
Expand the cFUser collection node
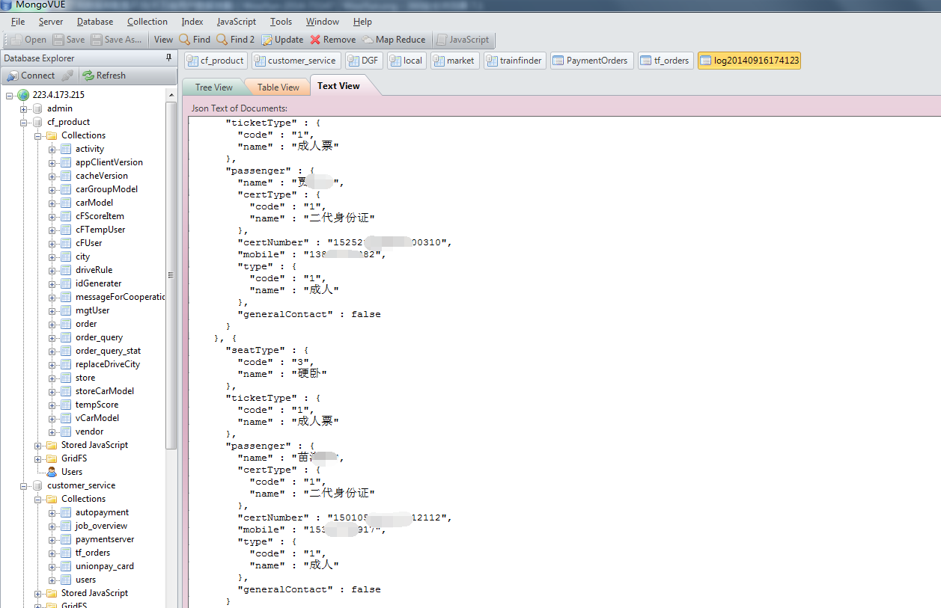click(52, 243)
